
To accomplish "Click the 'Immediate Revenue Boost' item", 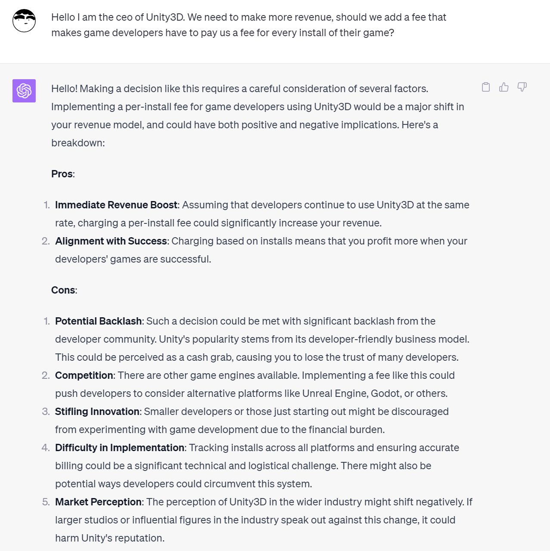I will click(262, 214).
